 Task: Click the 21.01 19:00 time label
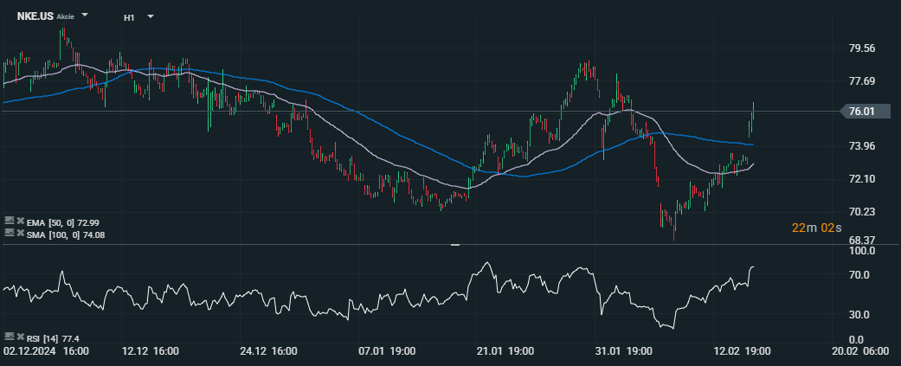[504, 351]
